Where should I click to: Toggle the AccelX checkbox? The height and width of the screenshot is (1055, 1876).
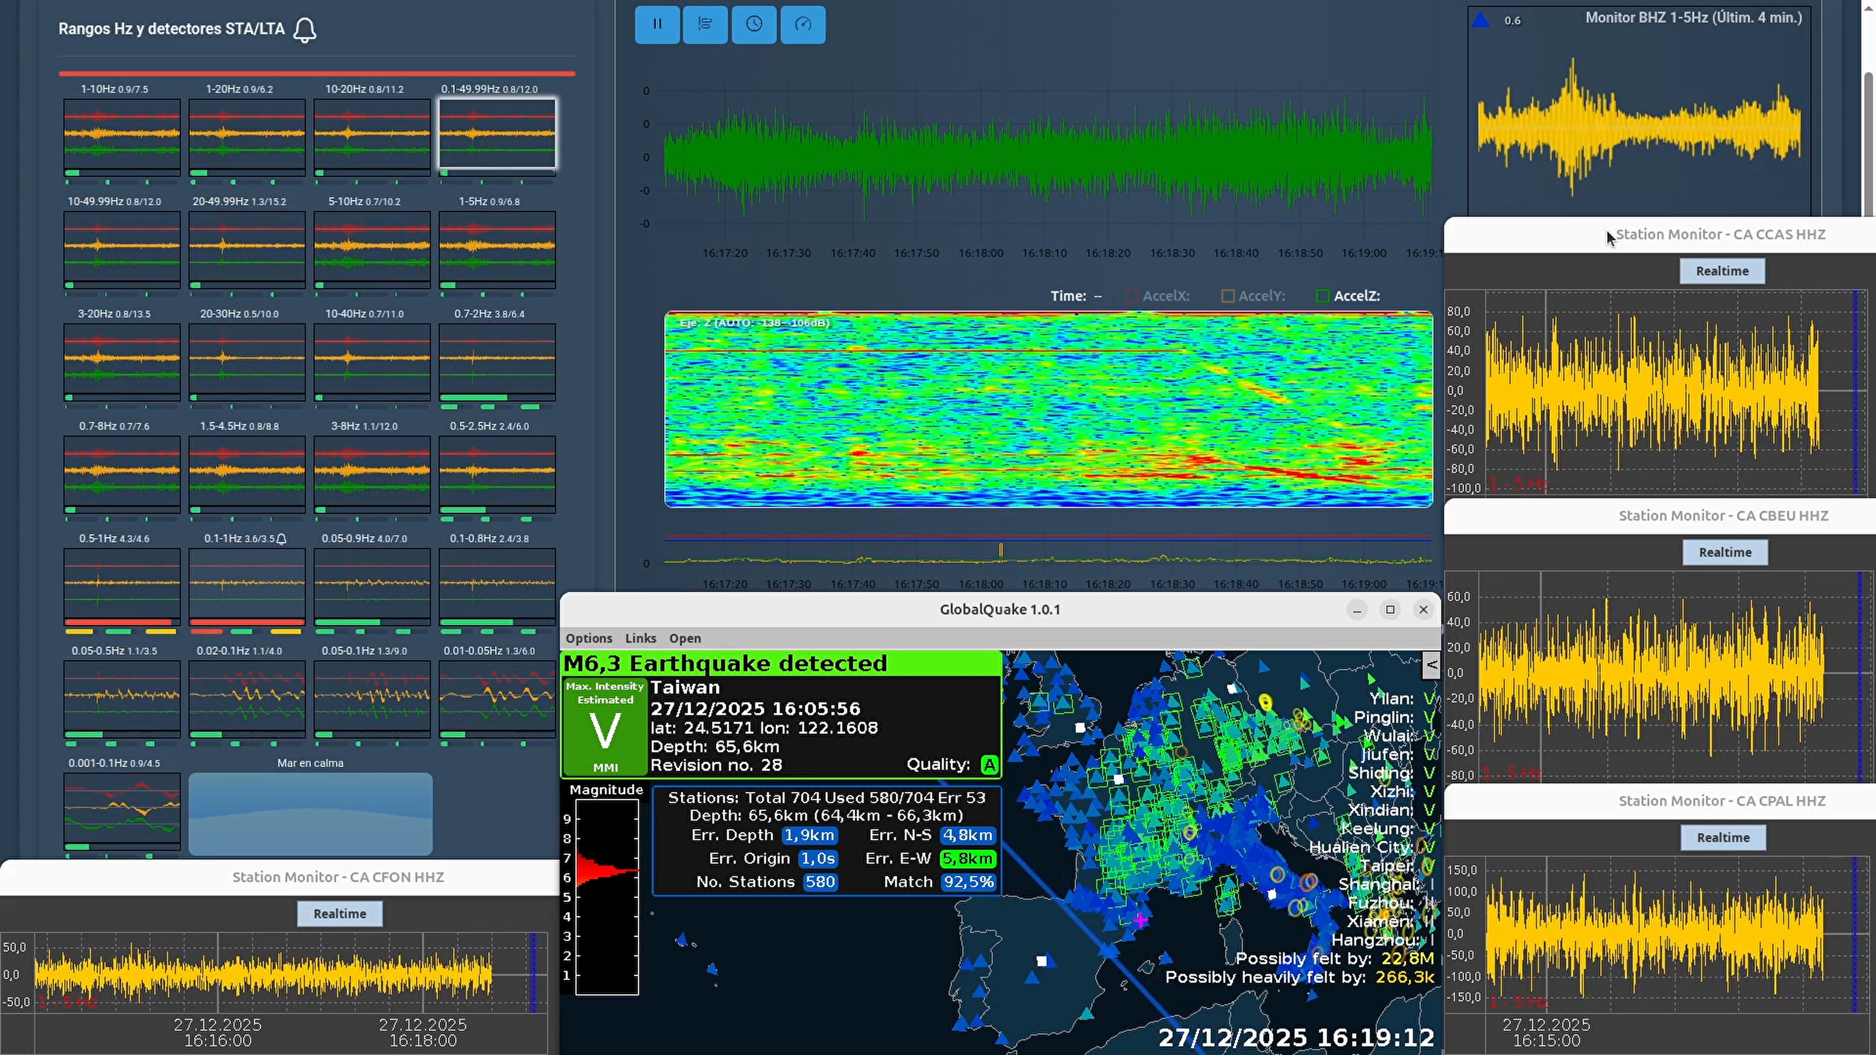1132,295
